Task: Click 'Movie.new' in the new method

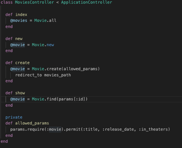Action: click(x=43, y=45)
